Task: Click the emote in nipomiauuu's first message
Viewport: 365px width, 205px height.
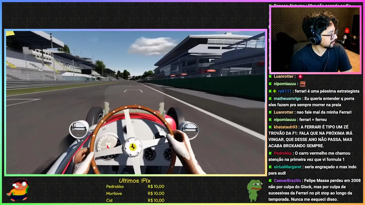Action: pyautogui.click(x=303, y=84)
